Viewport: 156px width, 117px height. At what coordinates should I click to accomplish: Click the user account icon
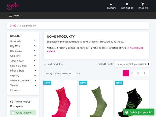tap(127, 4)
